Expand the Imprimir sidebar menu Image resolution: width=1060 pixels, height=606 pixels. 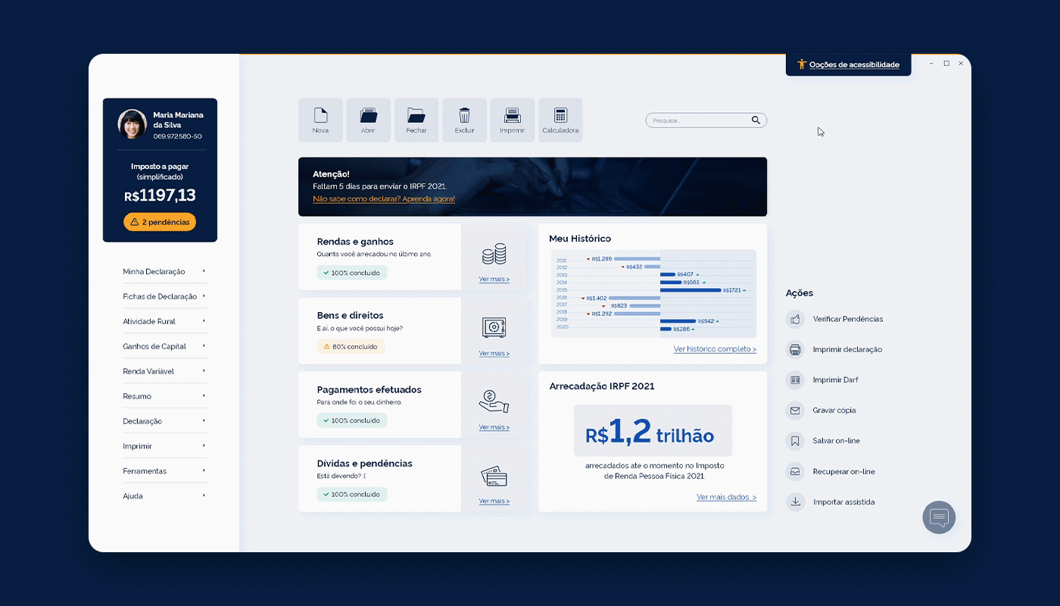point(164,446)
